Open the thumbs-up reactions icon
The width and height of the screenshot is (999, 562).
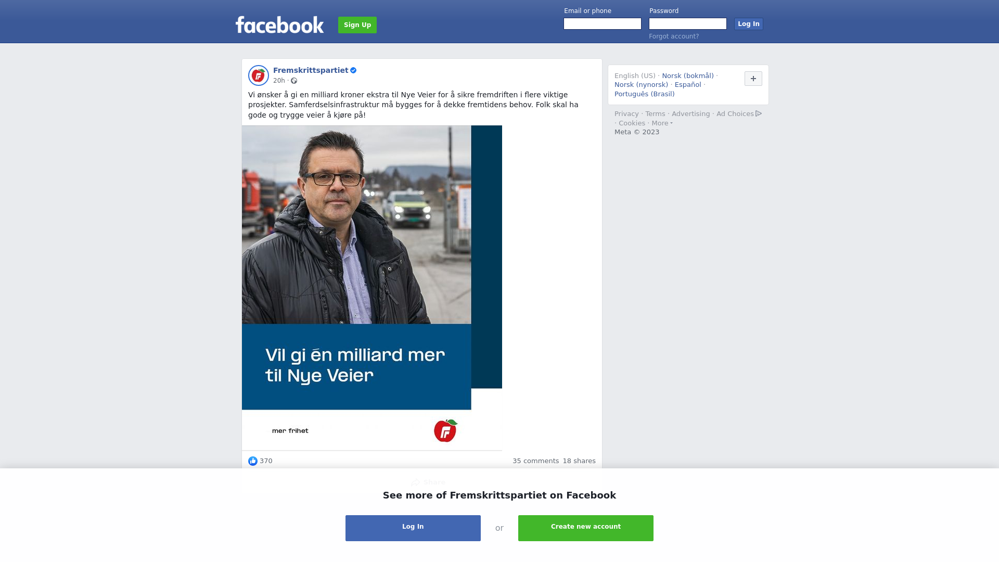(253, 461)
